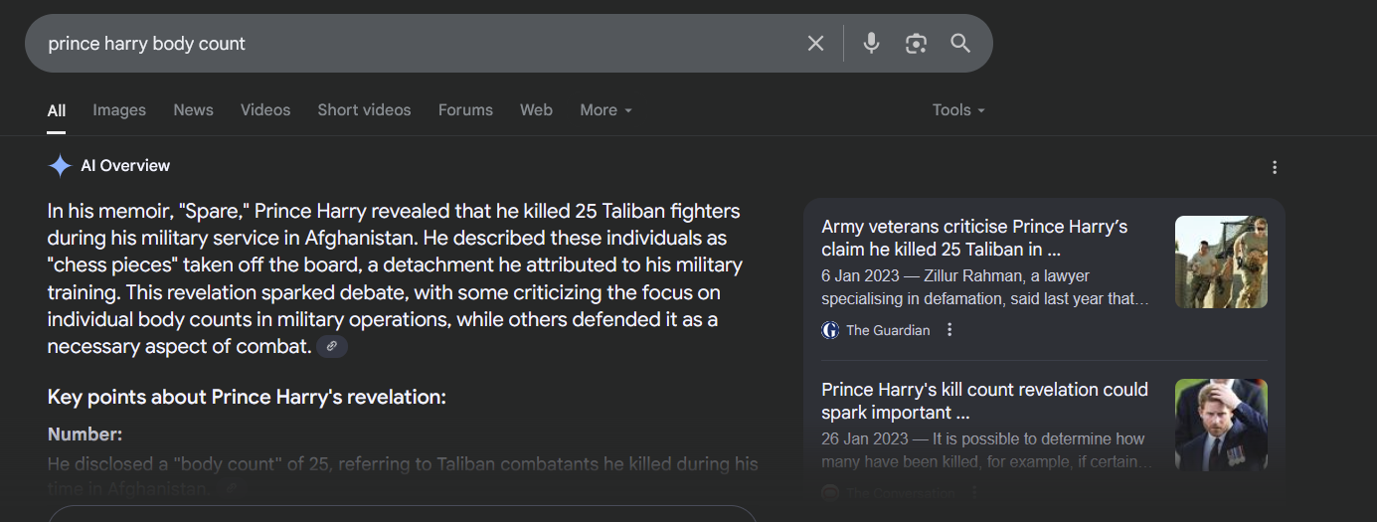1377x522 pixels.
Task: Click the '26 Jan 2023' article snippet
Action: pos(985,450)
